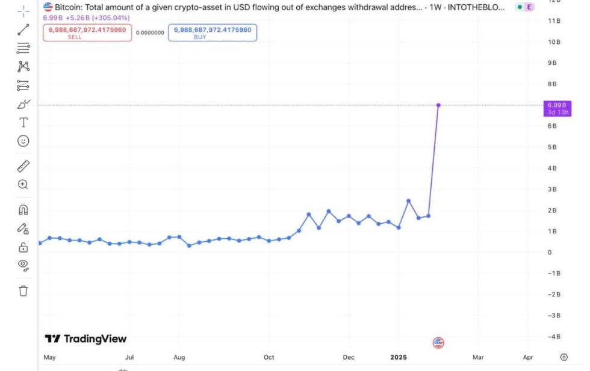Choose the trend line drawing tool
590x371 pixels.
(x=23, y=29)
